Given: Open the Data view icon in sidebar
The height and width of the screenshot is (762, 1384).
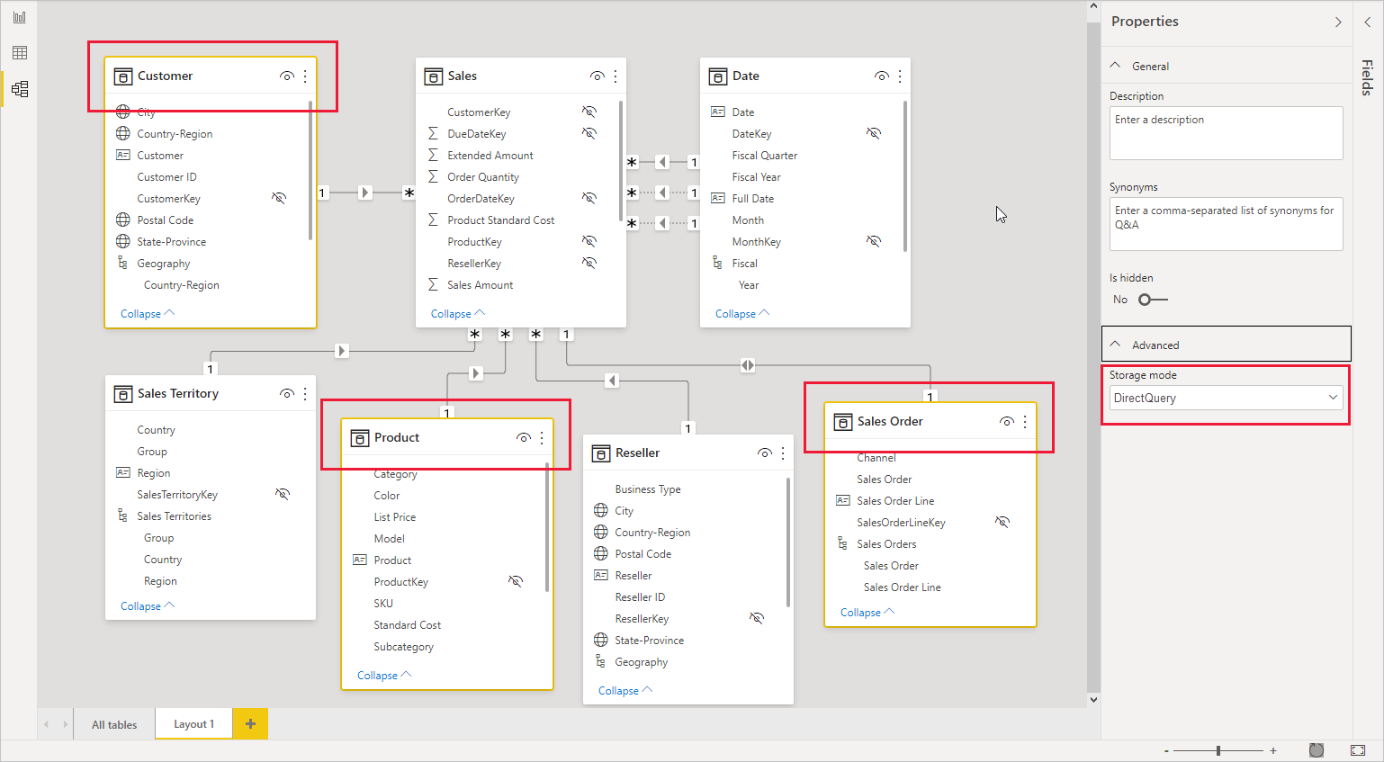Looking at the screenshot, I should coord(20,53).
